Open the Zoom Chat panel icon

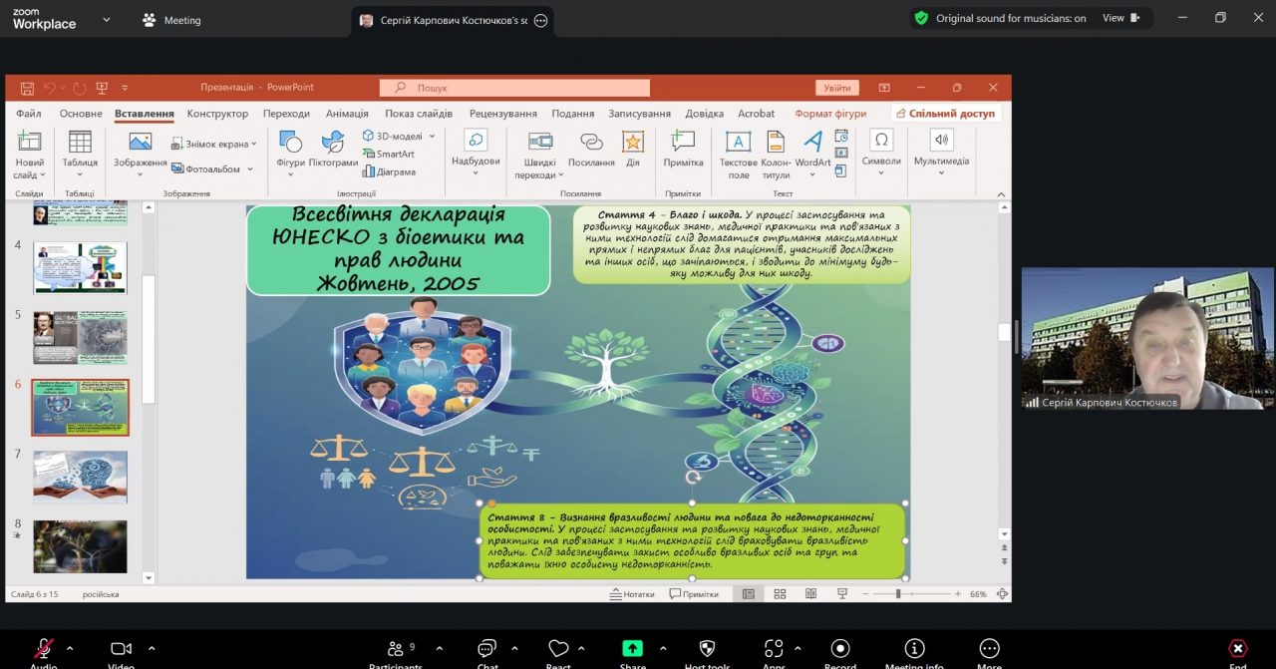click(486, 649)
